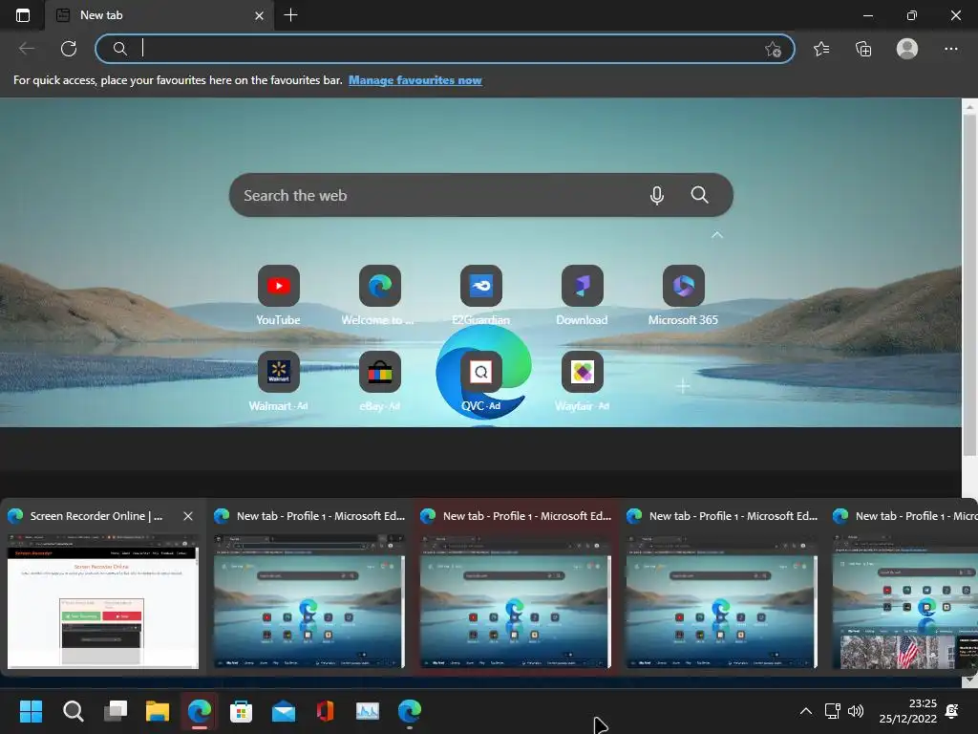Open the Favourites list icon
The width and height of the screenshot is (978, 734).
[x=821, y=49]
